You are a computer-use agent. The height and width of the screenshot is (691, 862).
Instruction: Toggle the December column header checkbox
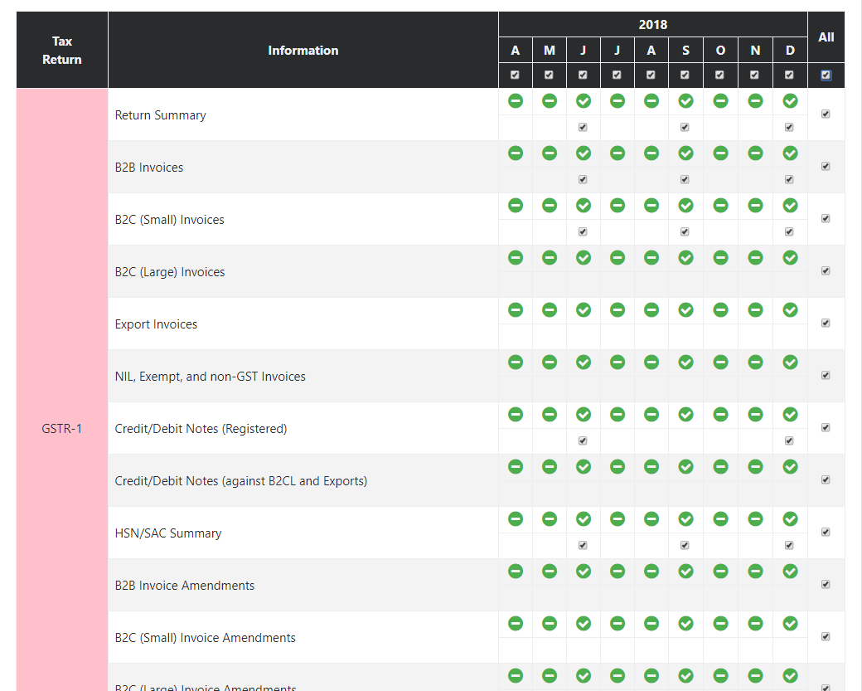click(x=789, y=75)
